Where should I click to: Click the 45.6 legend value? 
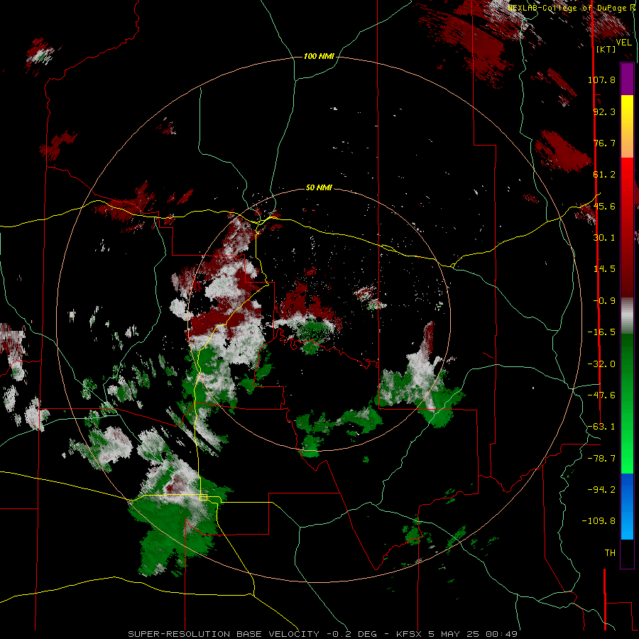pyautogui.click(x=604, y=206)
